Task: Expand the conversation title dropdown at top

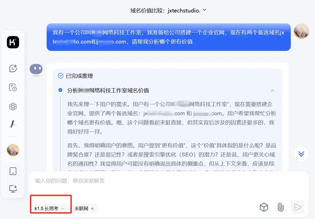Action: click(204, 10)
